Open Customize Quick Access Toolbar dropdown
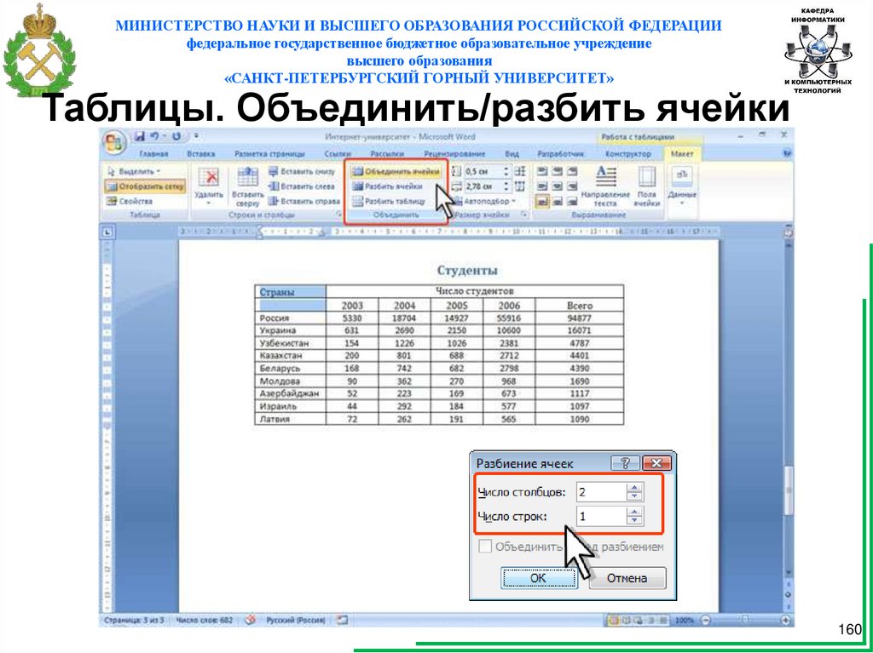Image resolution: width=873 pixels, height=653 pixels. pyautogui.click(x=196, y=136)
